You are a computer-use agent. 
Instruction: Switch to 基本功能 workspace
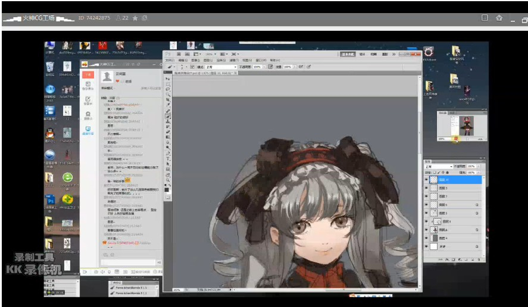coord(347,54)
